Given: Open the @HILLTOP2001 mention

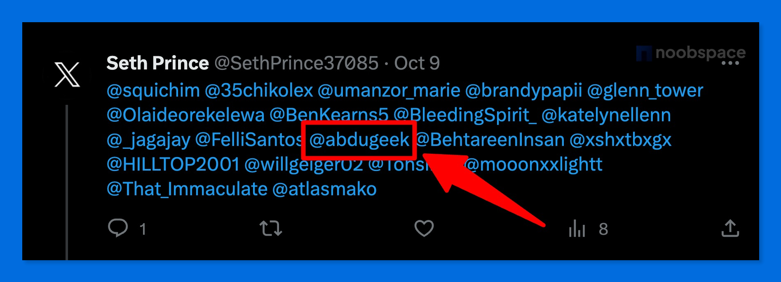Looking at the screenshot, I should [x=173, y=165].
